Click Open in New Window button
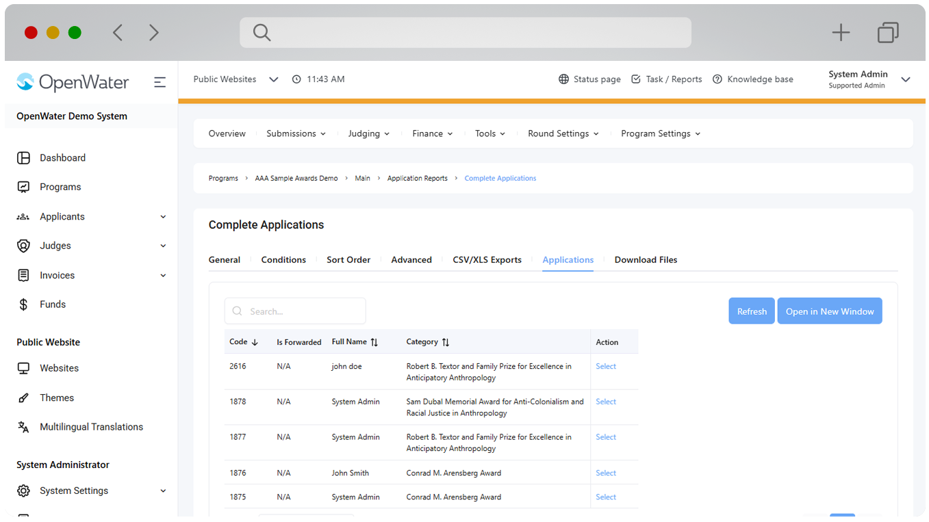 point(830,311)
